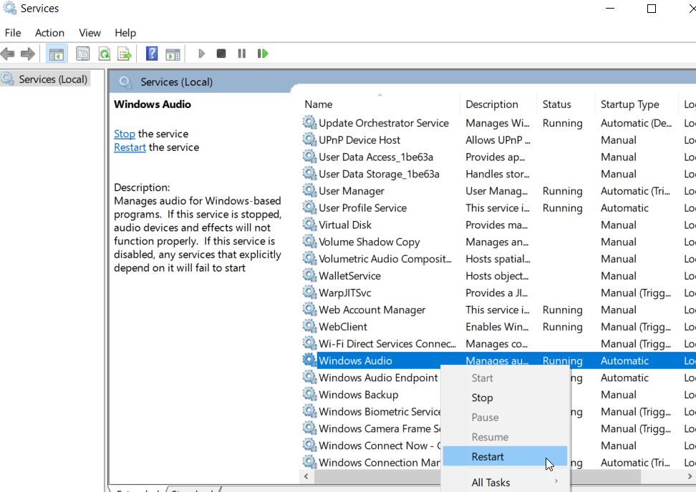Click the gear icon next to Virtual Disk
Image resolution: width=696 pixels, height=492 pixels.
pyautogui.click(x=309, y=225)
